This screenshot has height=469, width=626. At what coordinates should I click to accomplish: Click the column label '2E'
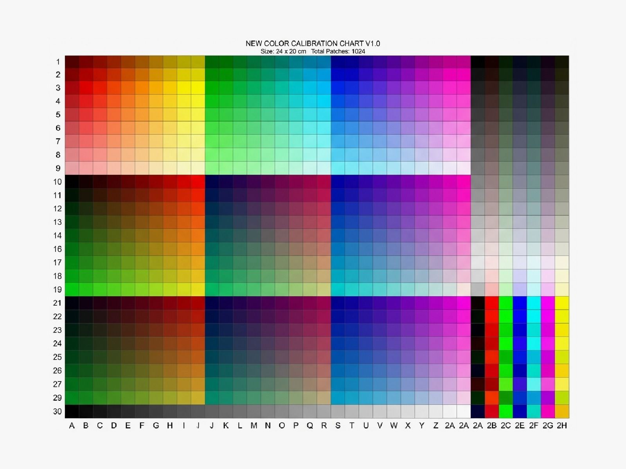pos(520,426)
